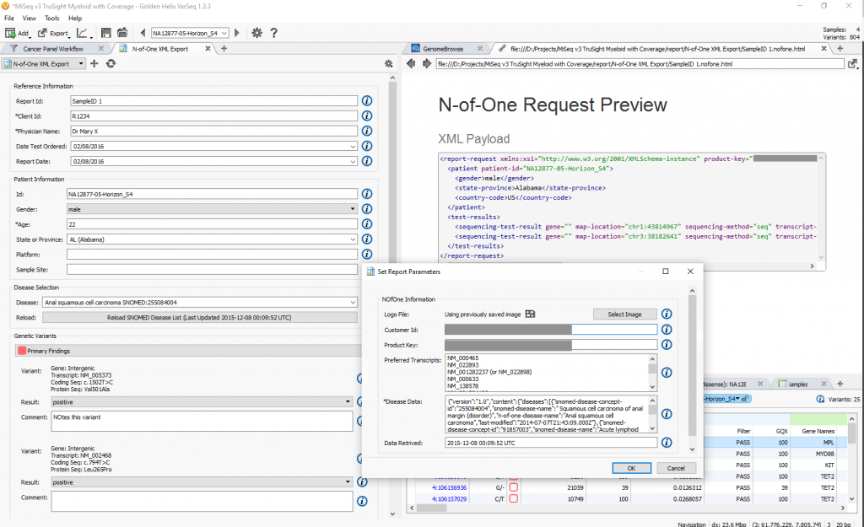Click the info icon next to Customer Id

coord(667,330)
